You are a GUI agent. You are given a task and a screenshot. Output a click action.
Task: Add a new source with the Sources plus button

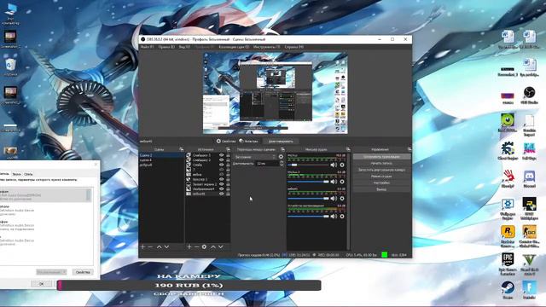pyautogui.click(x=189, y=246)
